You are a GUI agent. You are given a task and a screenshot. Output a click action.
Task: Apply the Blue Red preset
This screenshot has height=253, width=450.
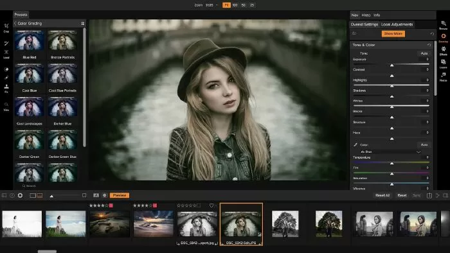[x=30, y=45]
